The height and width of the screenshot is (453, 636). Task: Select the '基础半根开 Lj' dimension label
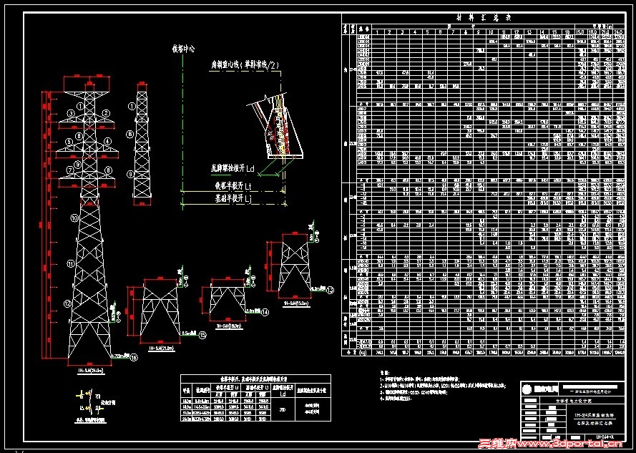(x=234, y=199)
